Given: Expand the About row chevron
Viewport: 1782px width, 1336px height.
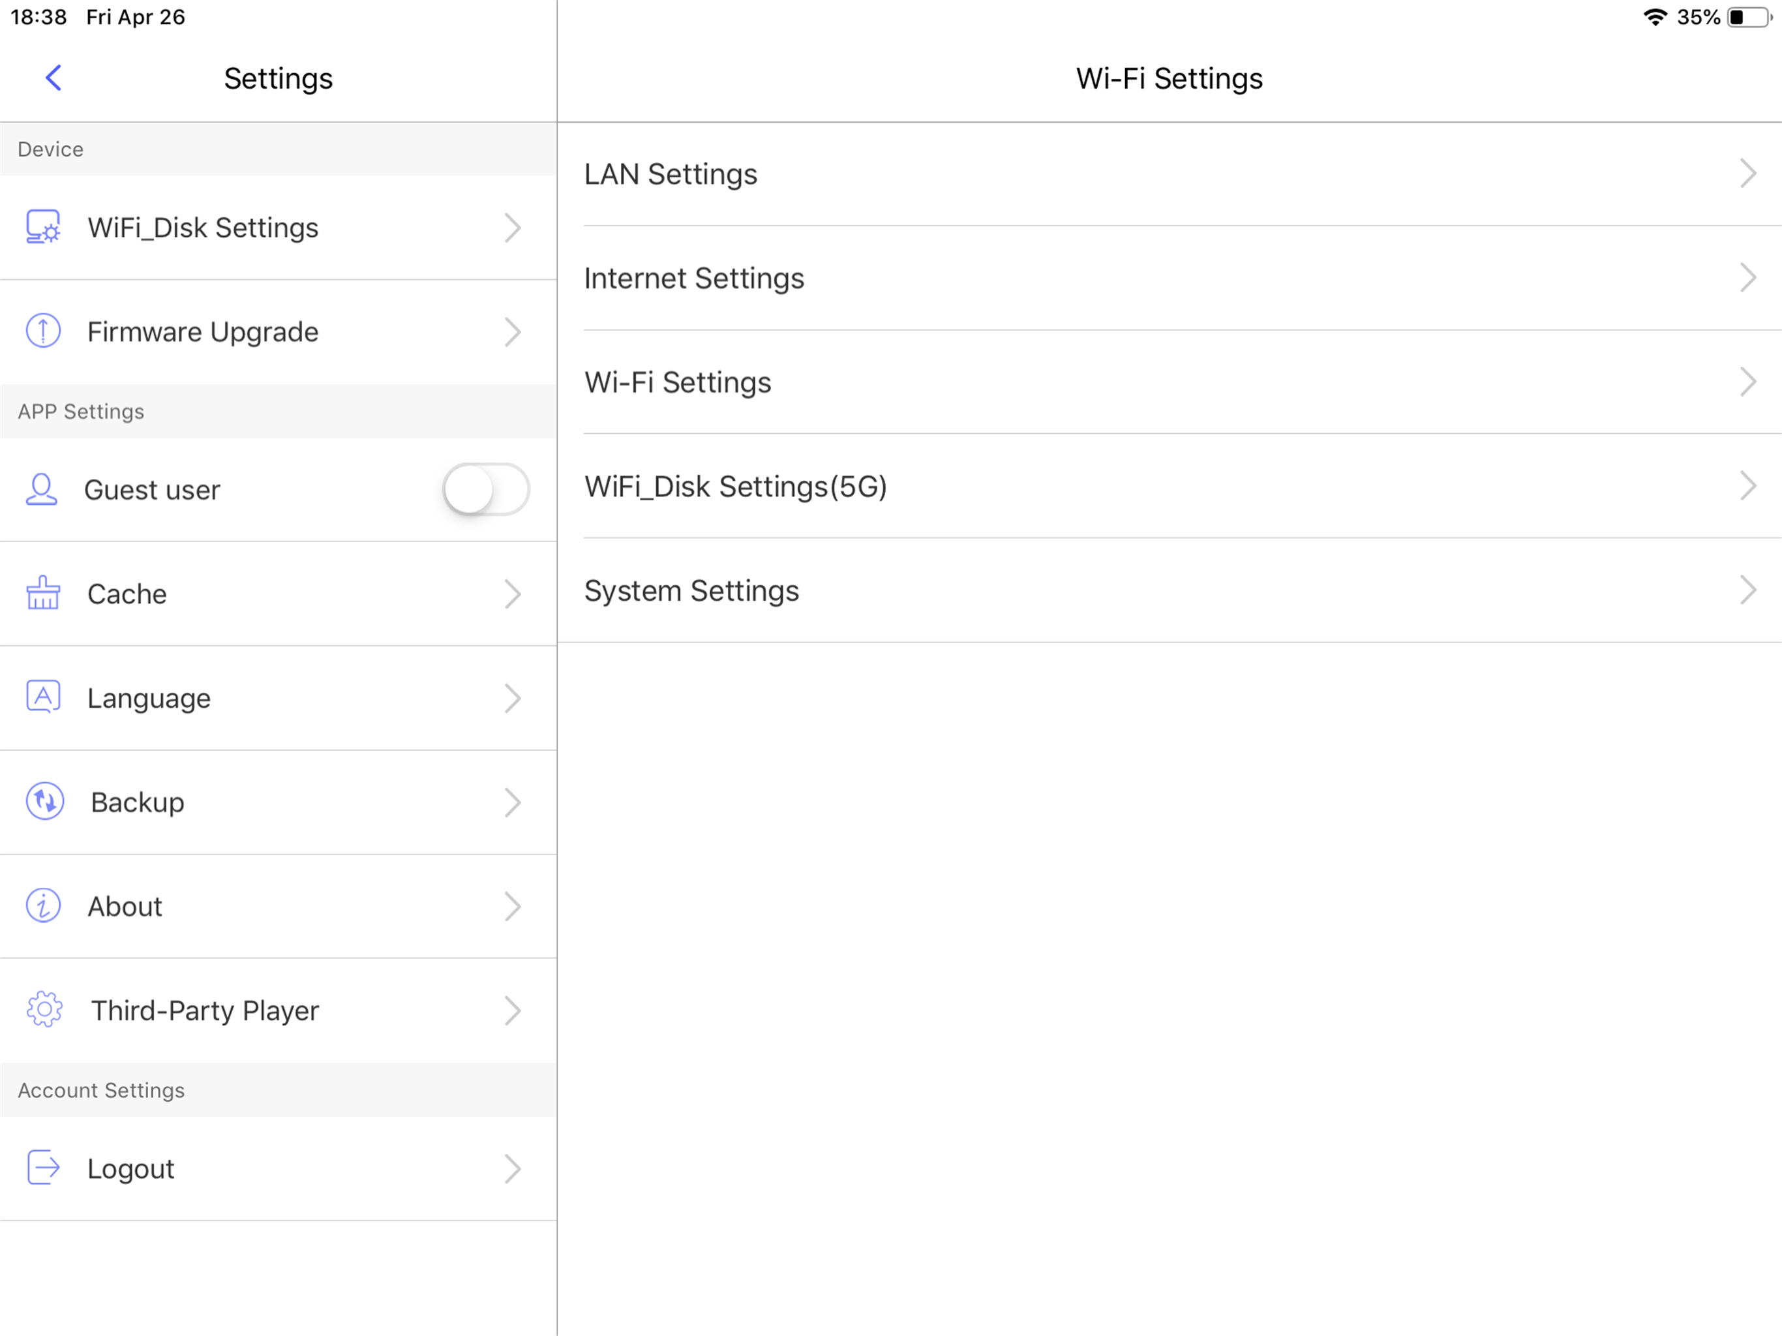Looking at the screenshot, I should point(513,907).
